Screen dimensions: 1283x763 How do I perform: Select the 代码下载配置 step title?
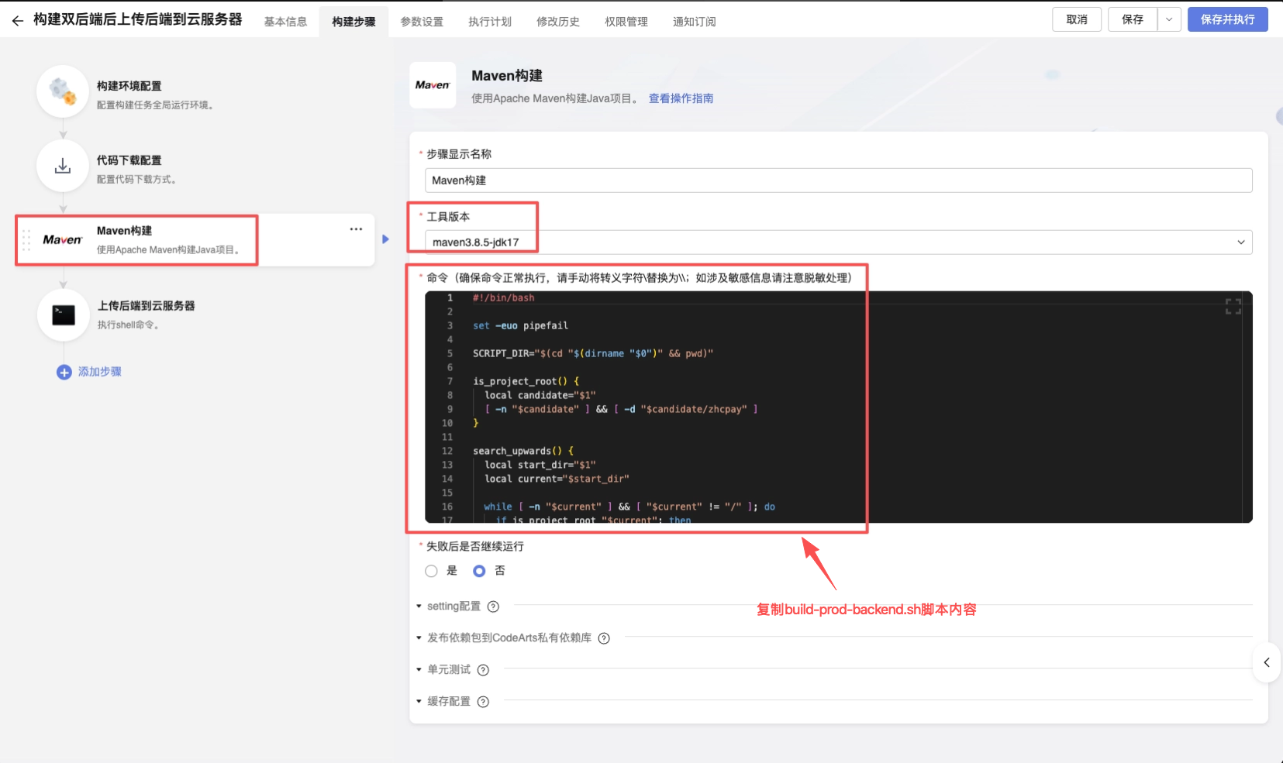(x=129, y=160)
